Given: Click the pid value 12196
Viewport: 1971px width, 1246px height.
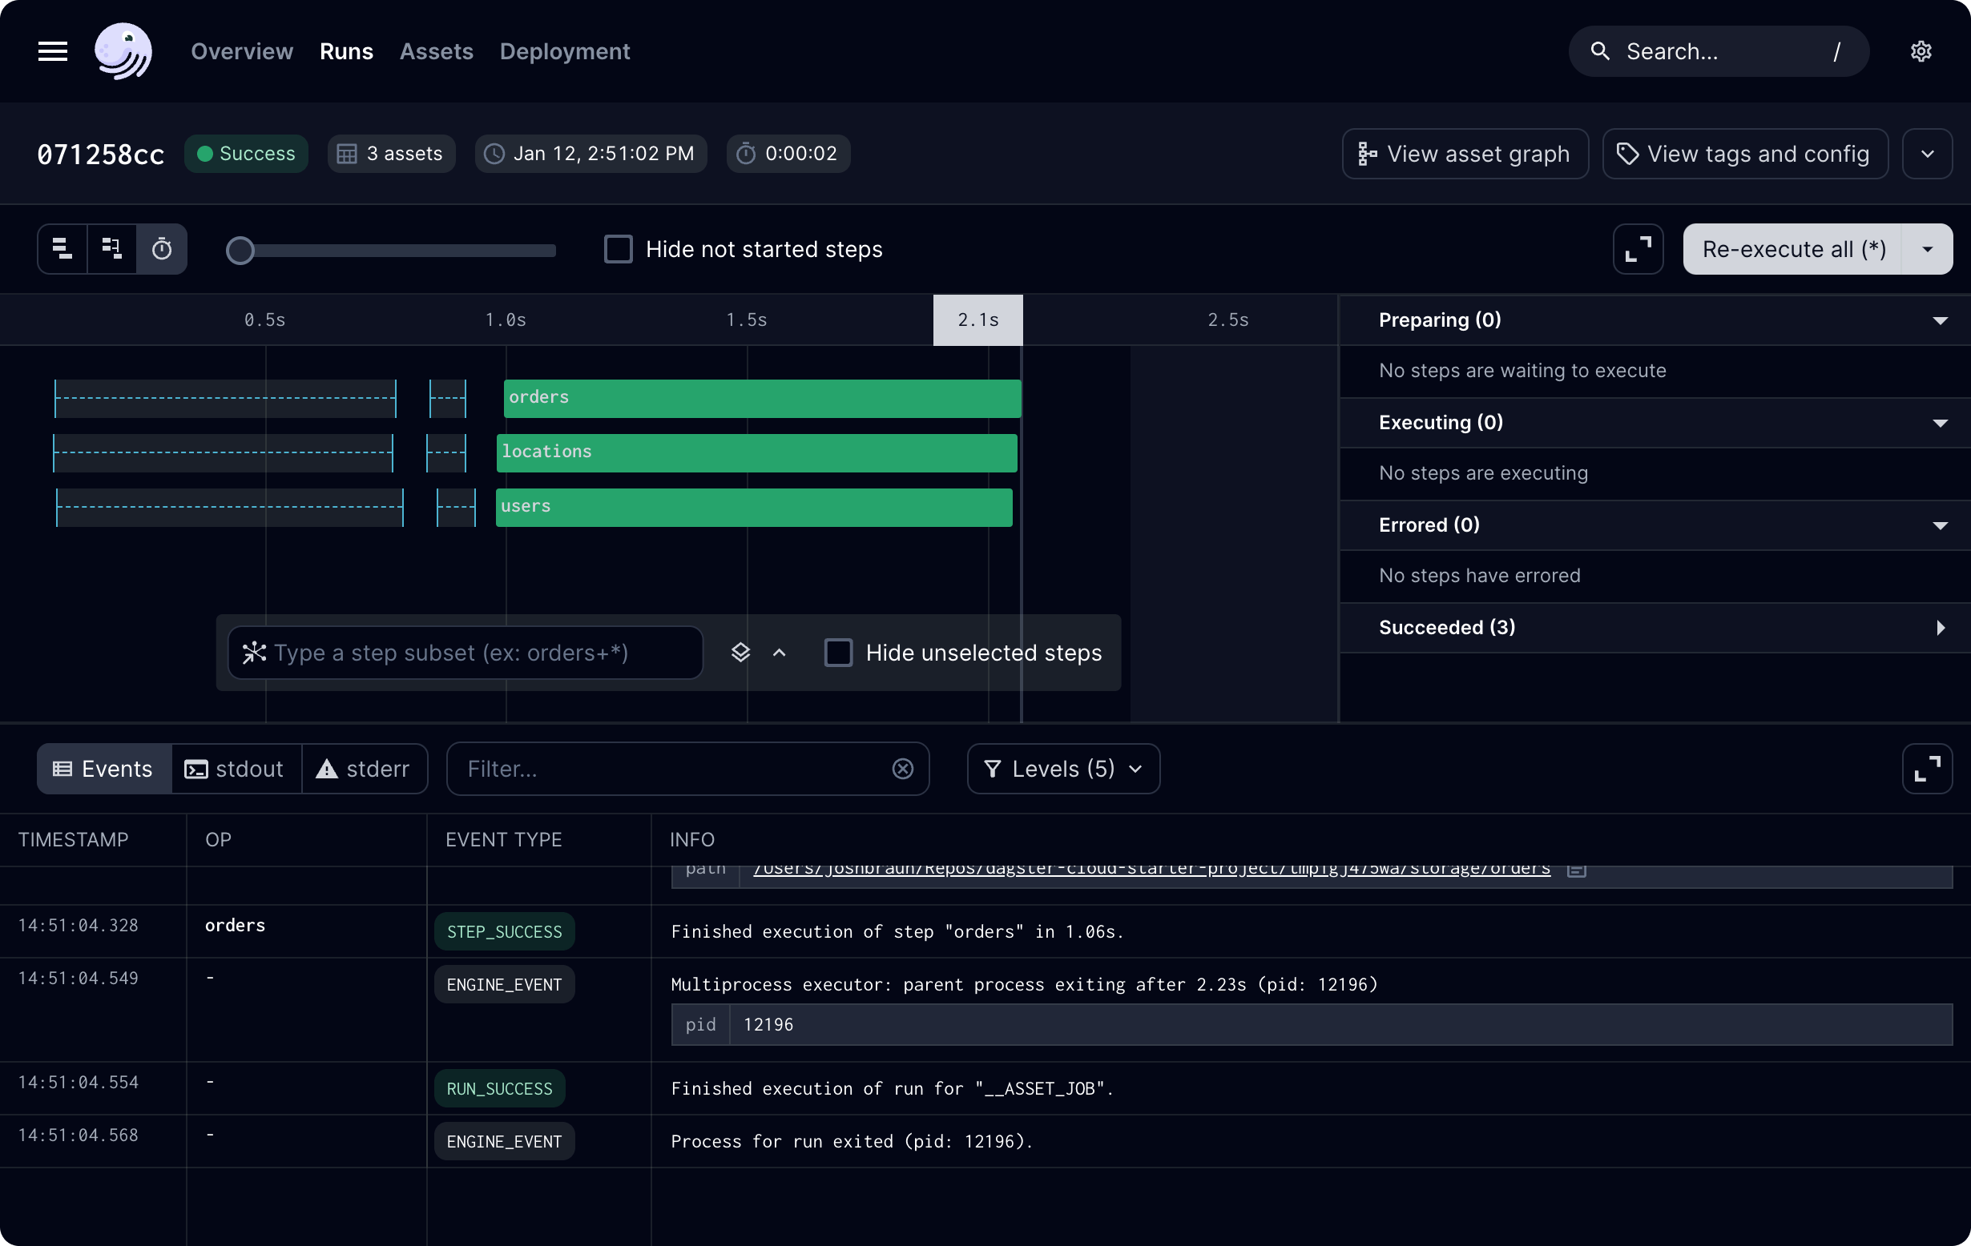Looking at the screenshot, I should click(x=768, y=1024).
